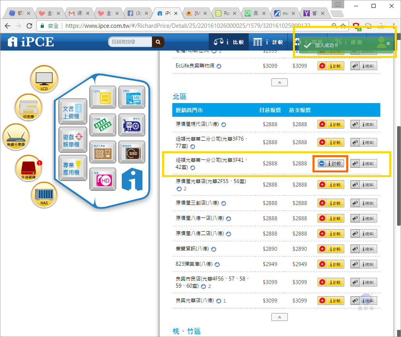Go back in browser history
The height and width of the screenshot is (337, 401).
(8, 26)
